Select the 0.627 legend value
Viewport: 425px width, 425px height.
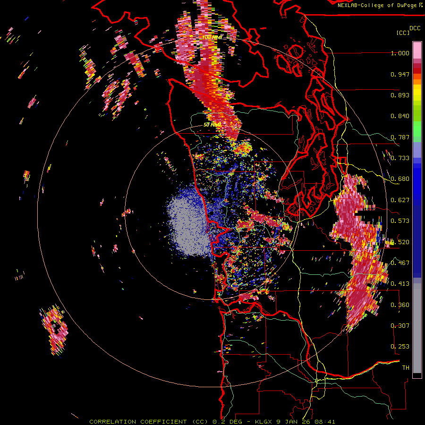[400, 200]
